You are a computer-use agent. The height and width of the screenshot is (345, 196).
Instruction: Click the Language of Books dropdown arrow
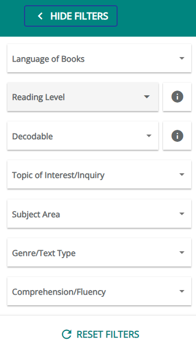pos(182,58)
